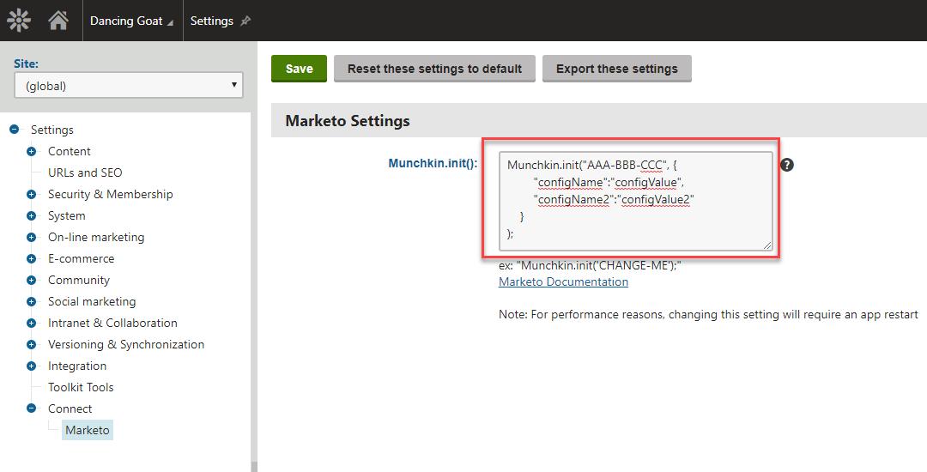Click Reset these settings to default

click(434, 69)
